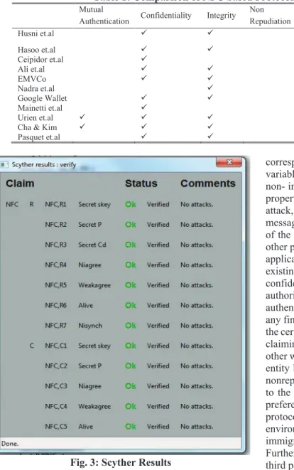The image size is (294, 470).
Task: Select the NFC,C3 claim label
Action: coord(56,386)
